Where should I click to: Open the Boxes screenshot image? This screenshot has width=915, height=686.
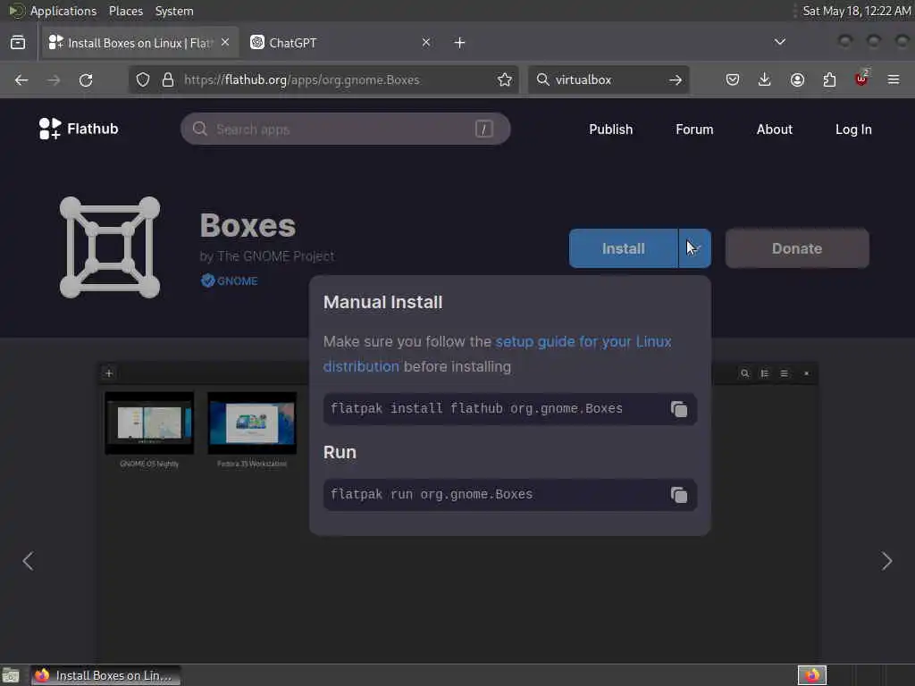[x=458, y=512]
